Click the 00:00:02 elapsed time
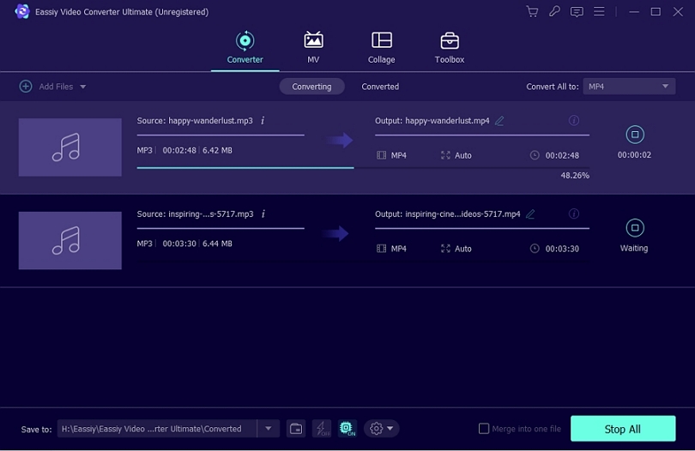Image resolution: width=695 pixels, height=451 pixels. tap(634, 154)
